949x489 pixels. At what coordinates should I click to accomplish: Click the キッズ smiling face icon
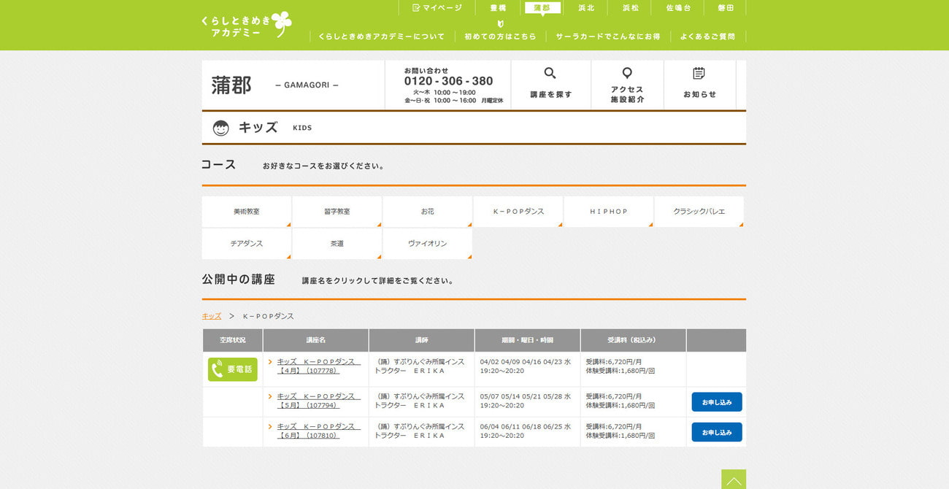pos(220,128)
